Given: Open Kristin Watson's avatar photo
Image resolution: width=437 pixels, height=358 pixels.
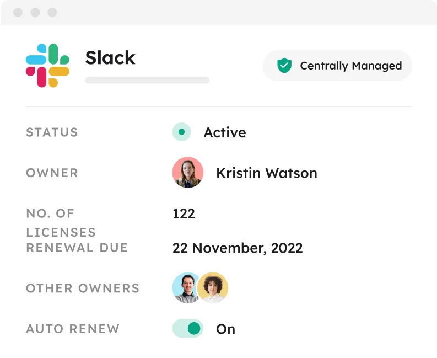Looking at the screenshot, I should [x=188, y=173].
